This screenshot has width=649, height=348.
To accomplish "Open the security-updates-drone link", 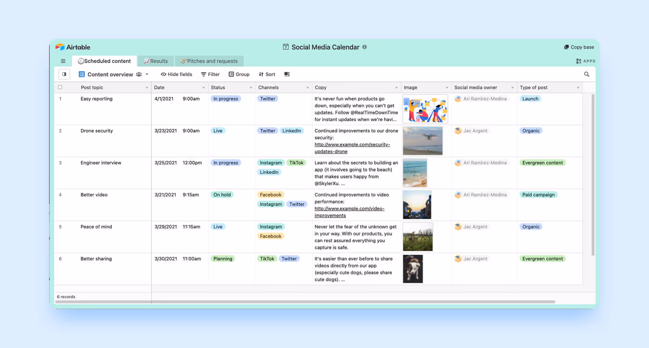I will [352, 144].
